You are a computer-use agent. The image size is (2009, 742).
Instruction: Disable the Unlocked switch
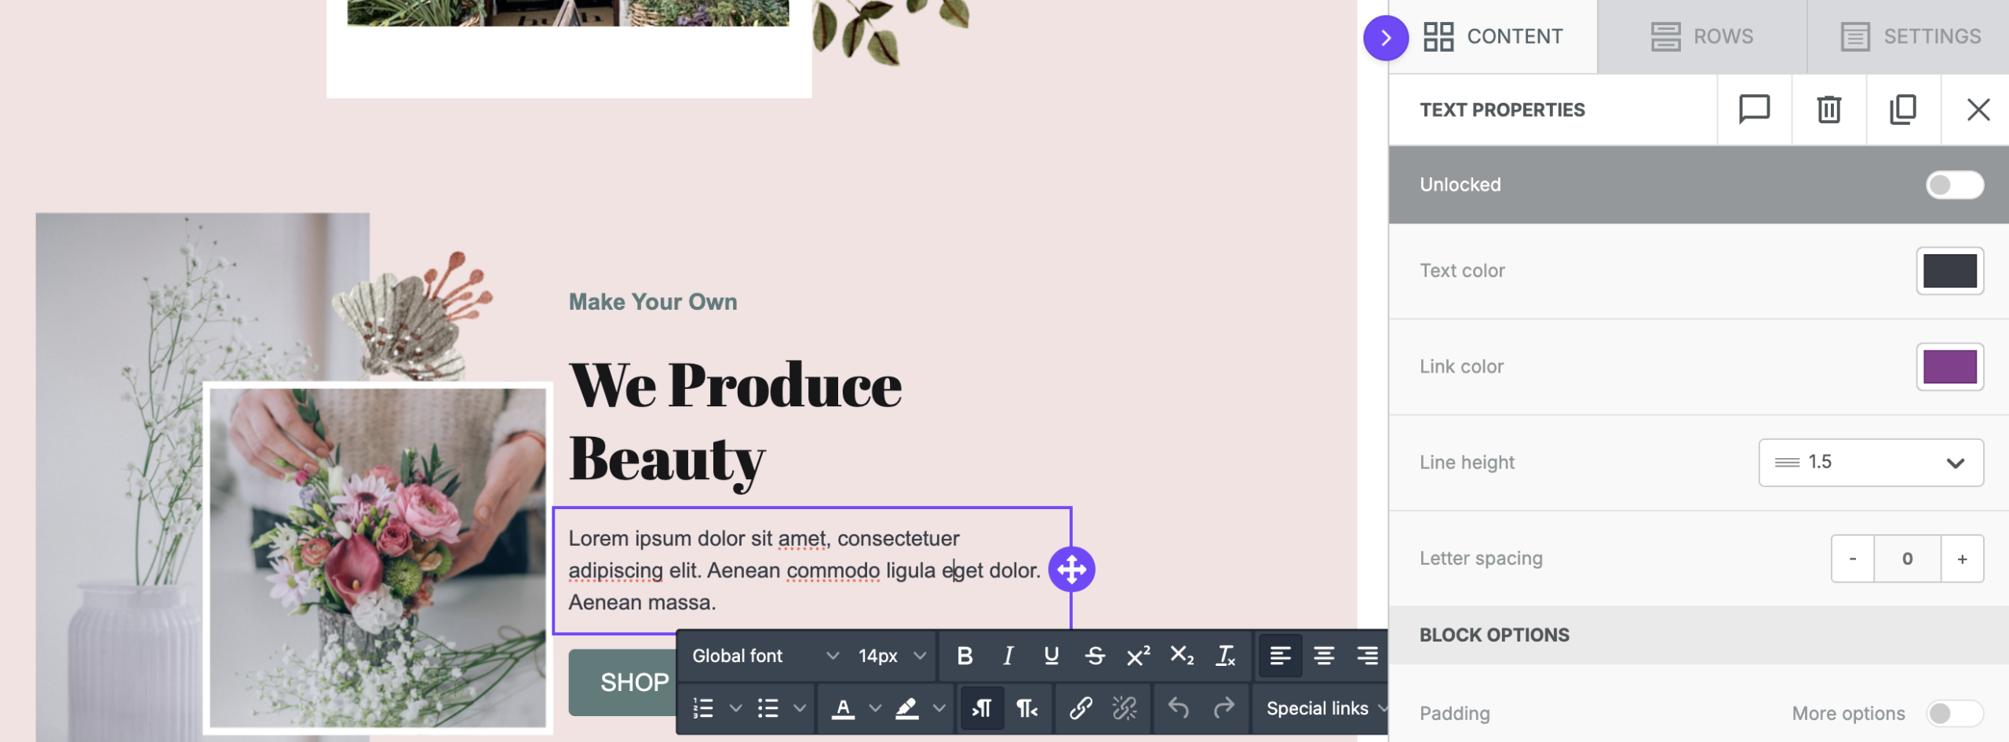click(x=1956, y=184)
